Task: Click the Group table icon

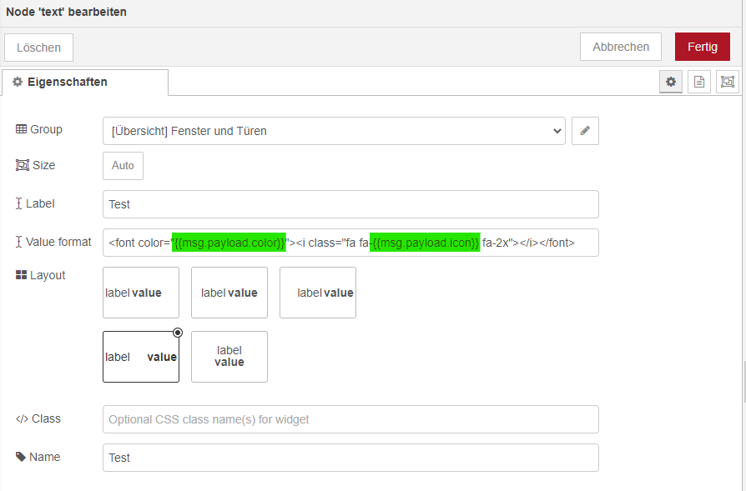Action: pos(22,130)
